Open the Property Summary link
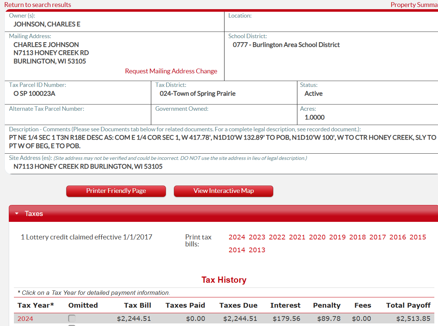This screenshot has height=326, width=438. (x=414, y=5)
